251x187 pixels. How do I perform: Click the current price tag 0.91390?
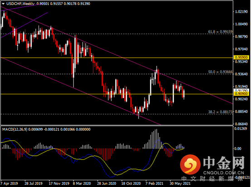[241, 90]
